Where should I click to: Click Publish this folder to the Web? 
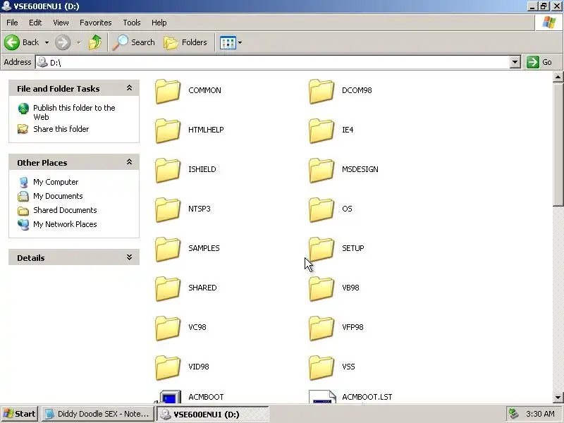74,112
